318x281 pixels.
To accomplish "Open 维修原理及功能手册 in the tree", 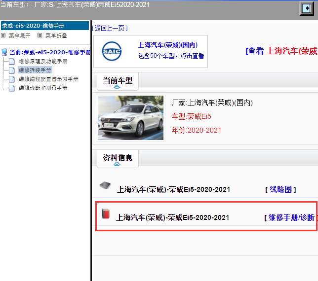I will tap(43, 61).
